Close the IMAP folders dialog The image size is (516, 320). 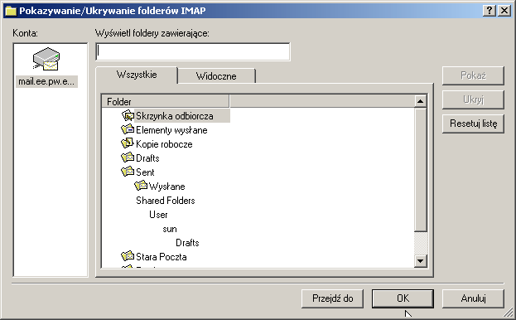click(x=504, y=11)
